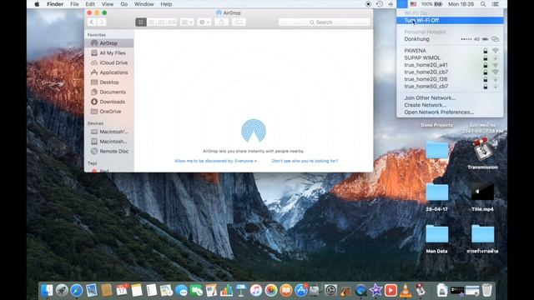Image resolution: width=534 pixels, height=300 pixels.
Task: Open iBooks from the Dock
Action: 286,290
